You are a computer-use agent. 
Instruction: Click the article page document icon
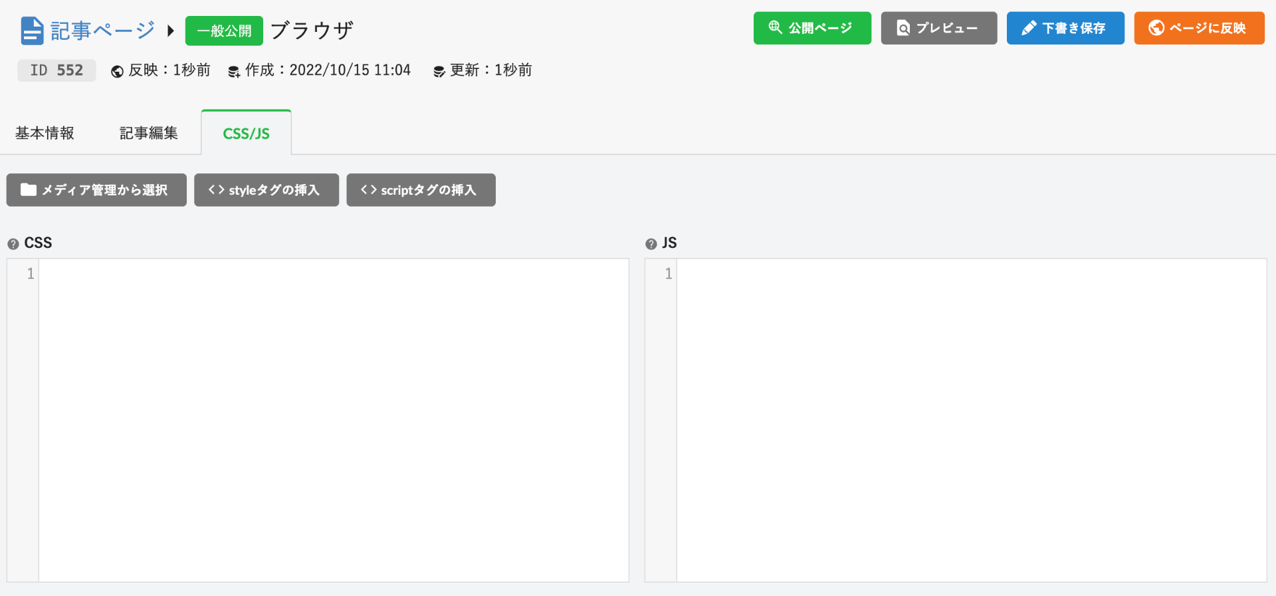(32, 31)
